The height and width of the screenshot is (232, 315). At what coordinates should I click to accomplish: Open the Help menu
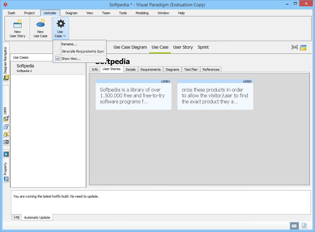(x=181, y=13)
